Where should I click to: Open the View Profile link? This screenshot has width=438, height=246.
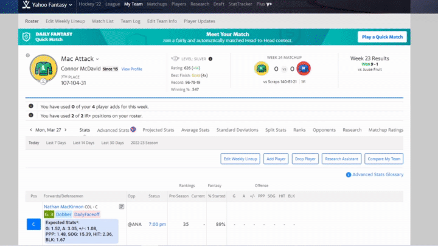[x=132, y=69]
